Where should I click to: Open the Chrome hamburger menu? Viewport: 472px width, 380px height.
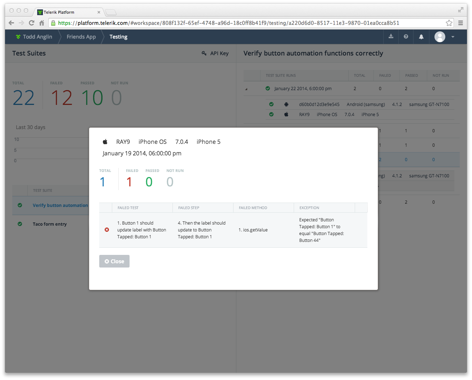pos(460,23)
